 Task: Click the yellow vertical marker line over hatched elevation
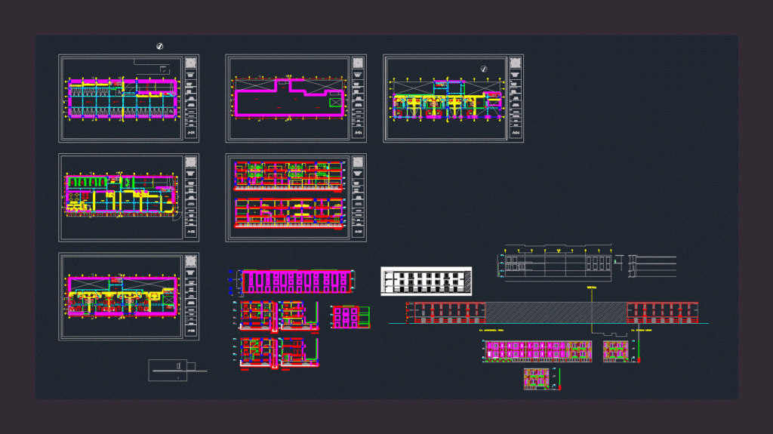coord(592,309)
